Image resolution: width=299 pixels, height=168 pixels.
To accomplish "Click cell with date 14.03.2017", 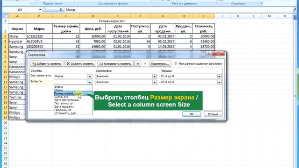I will pyautogui.click(x=163, y=47).
